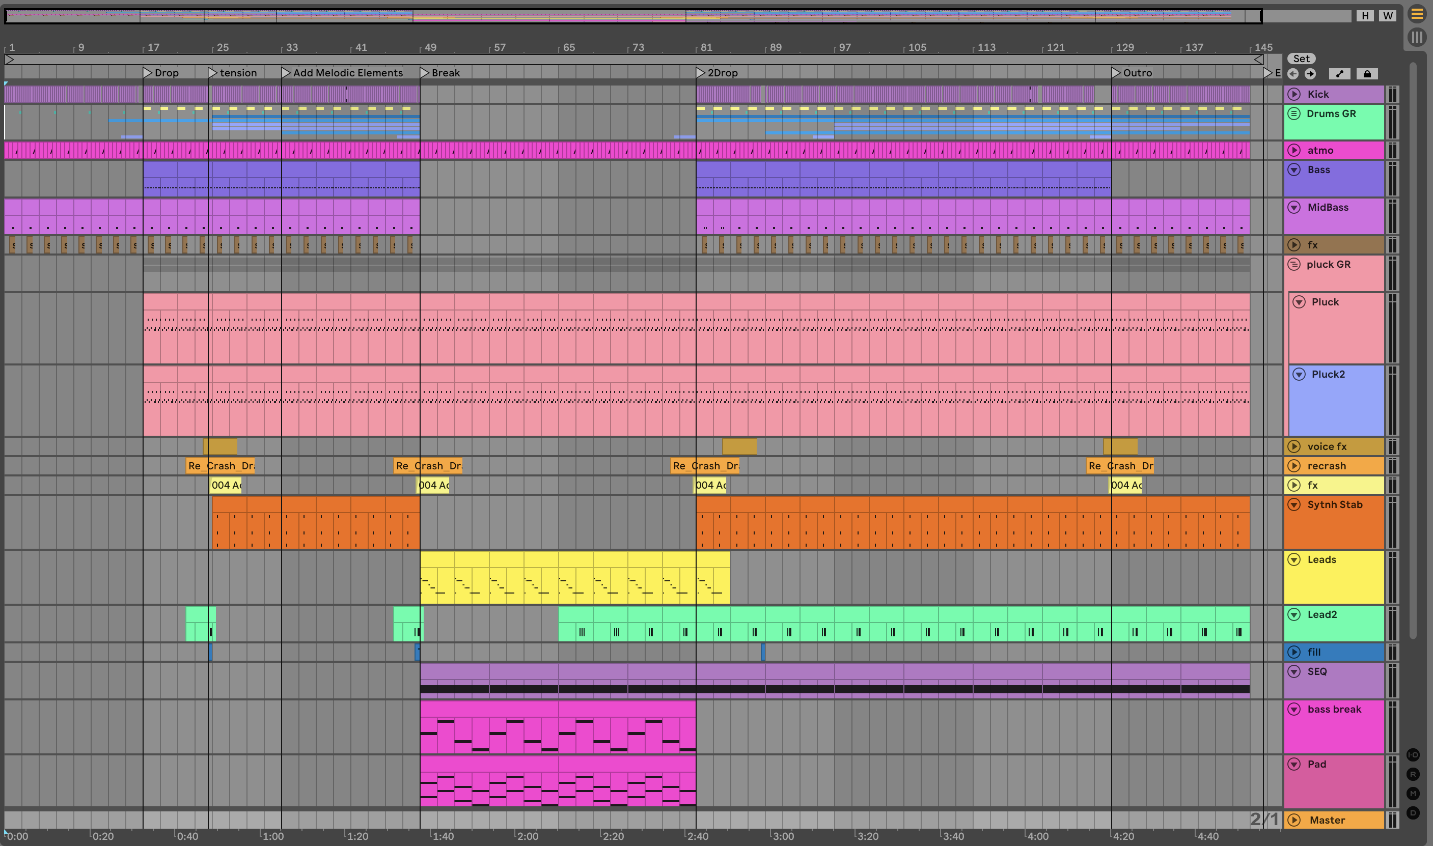Switch to Session view selector icon
The width and height of the screenshot is (1433, 846).
click(1417, 37)
